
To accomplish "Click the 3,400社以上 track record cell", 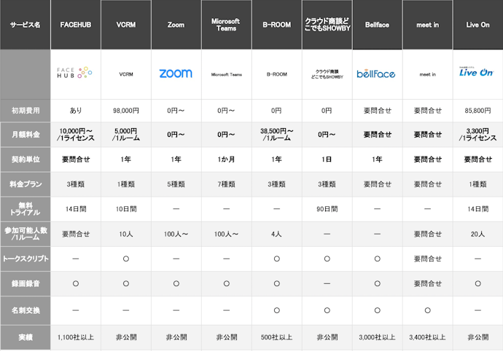I will (427, 337).
